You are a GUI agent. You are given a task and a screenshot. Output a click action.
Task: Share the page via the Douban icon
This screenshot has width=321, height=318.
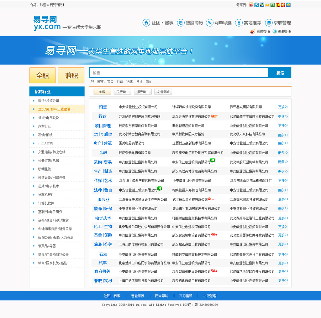[x=272, y=5]
